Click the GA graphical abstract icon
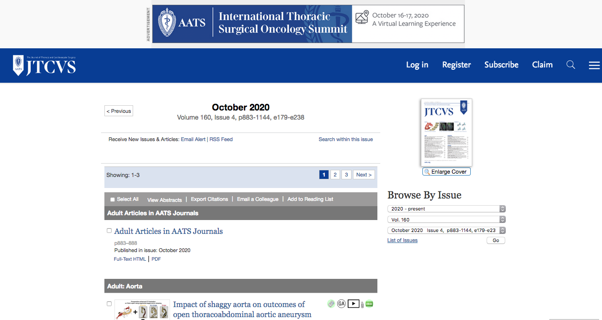 coord(341,303)
